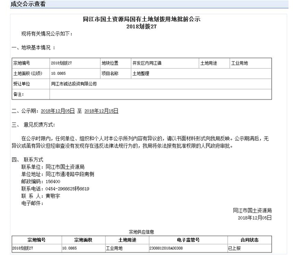Select the transferee 同江市诚达投资有限公司

74,84
